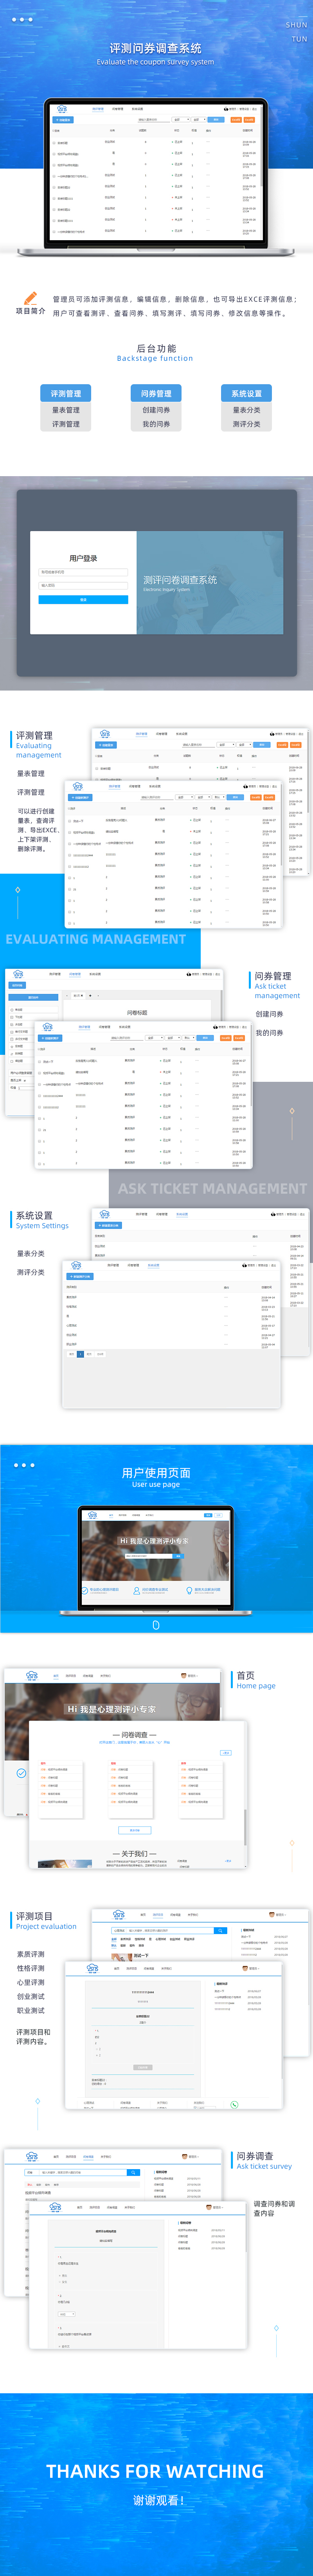Screen dimensions: 313x2576
Task: Click the orange pencil icon above 项目简介
Action: coord(30,298)
